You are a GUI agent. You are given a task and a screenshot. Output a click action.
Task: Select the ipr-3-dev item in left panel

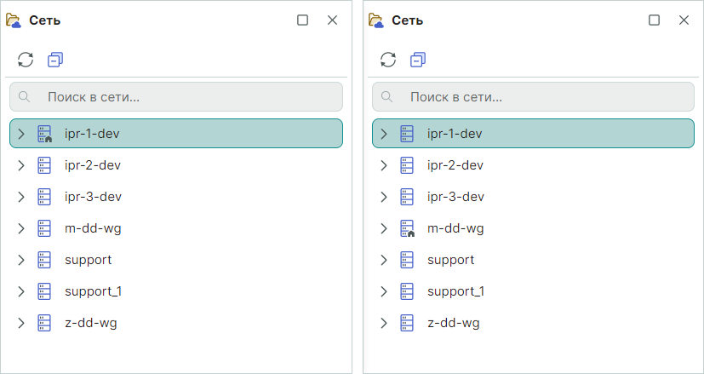pos(93,197)
